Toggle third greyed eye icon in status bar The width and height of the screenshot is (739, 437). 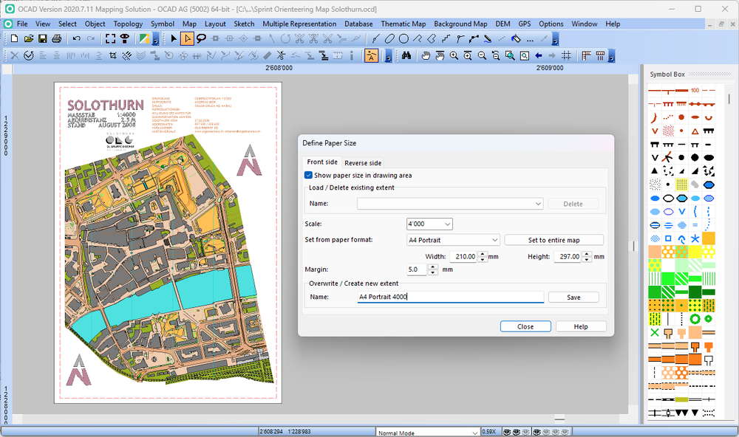pos(525,432)
